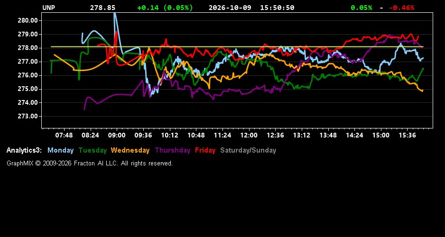The height and width of the screenshot is (237, 445).
Task: Toggle the Tuesday legend entry
Action: click(x=93, y=150)
